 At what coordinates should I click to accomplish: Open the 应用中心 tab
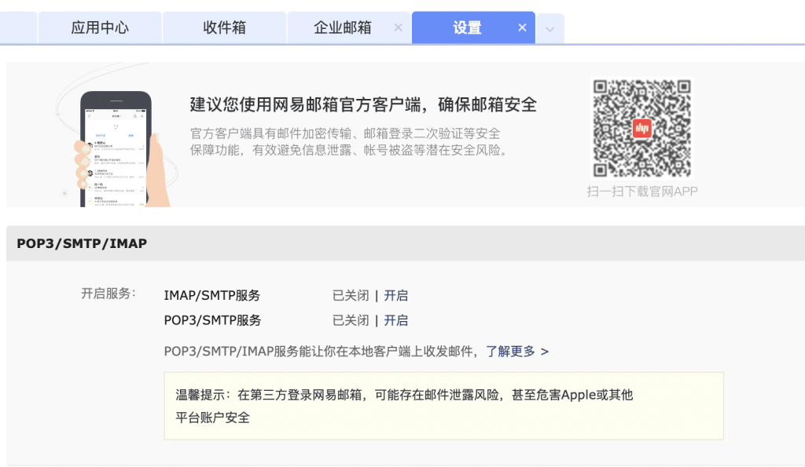coord(100,27)
